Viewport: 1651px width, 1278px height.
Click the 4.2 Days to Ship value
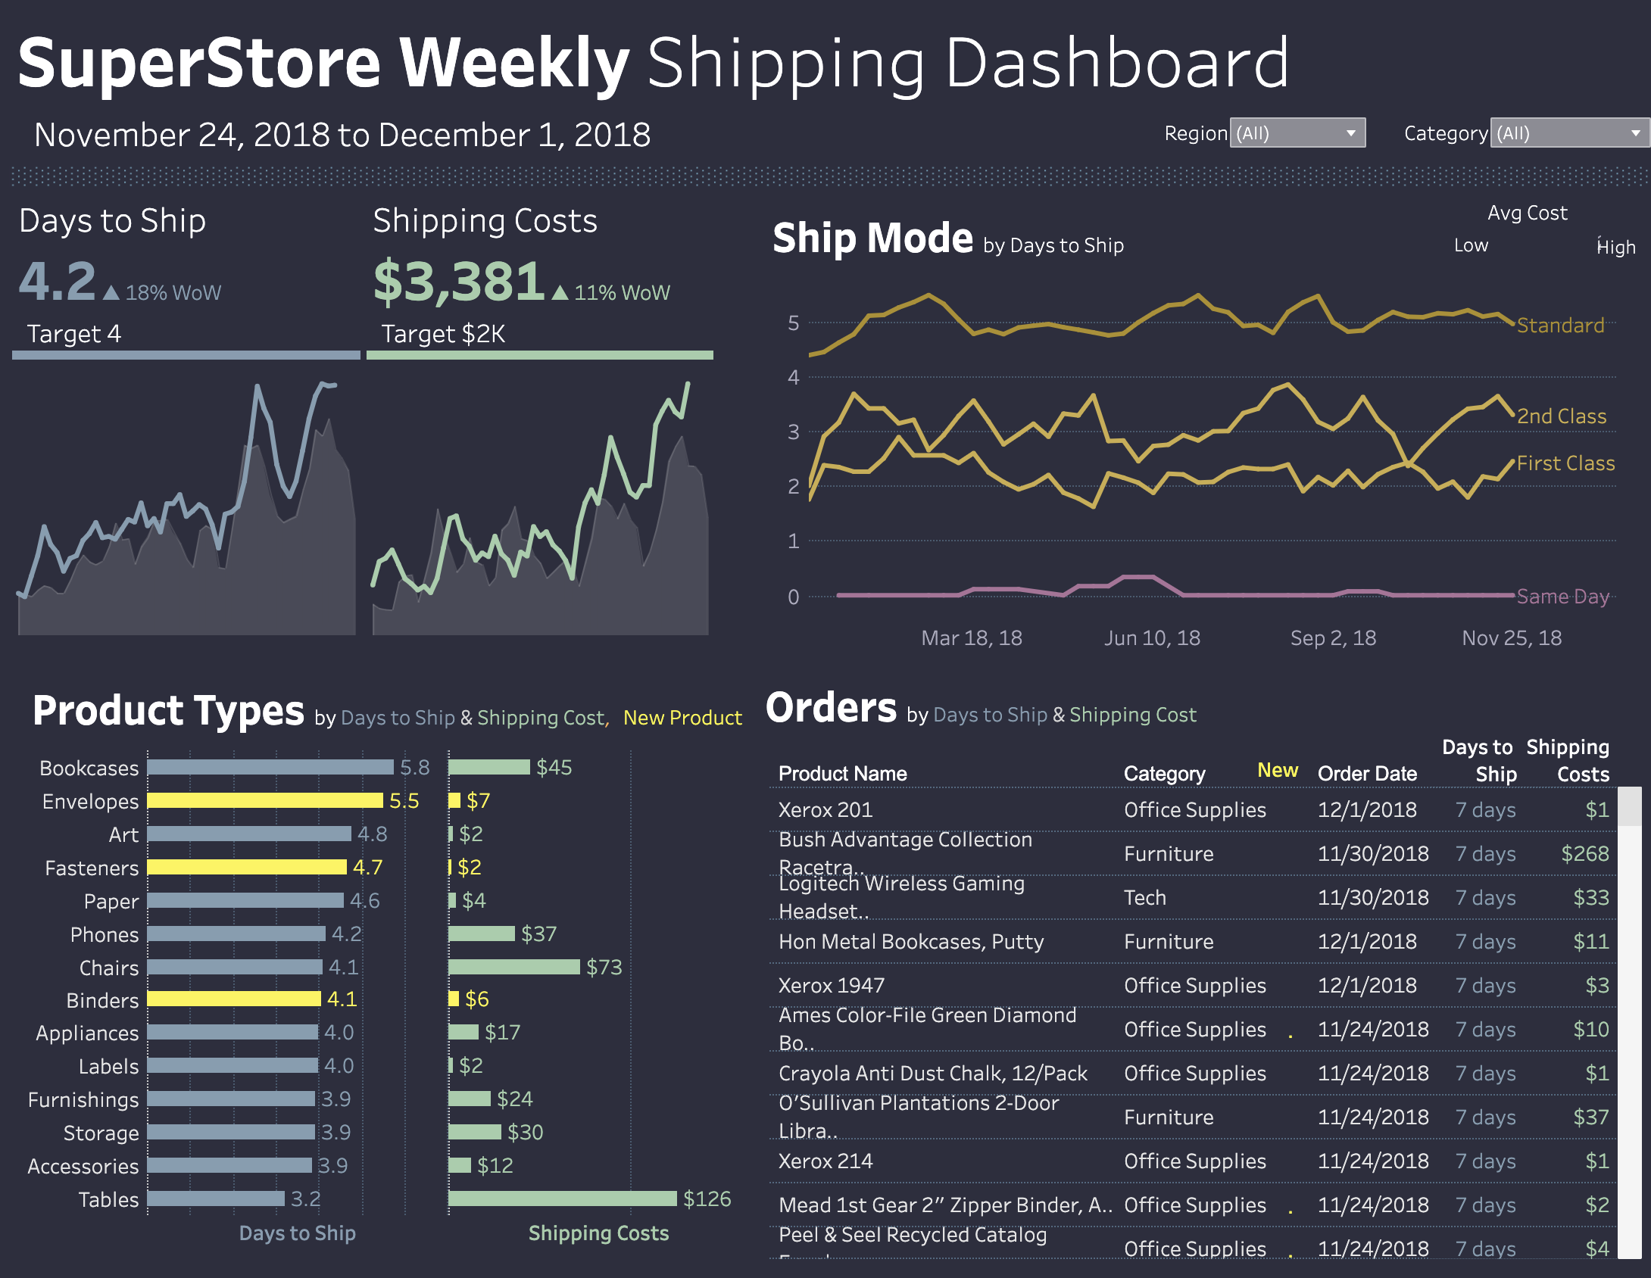click(58, 281)
